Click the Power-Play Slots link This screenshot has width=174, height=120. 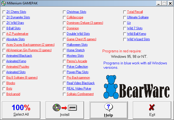click(78, 72)
